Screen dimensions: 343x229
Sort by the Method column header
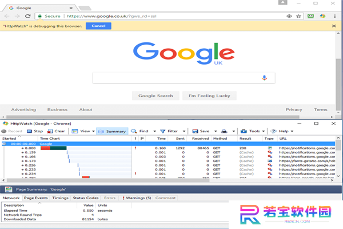point(220,139)
